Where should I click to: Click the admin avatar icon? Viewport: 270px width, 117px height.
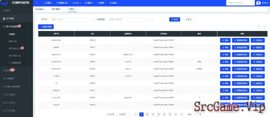coord(258,3)
